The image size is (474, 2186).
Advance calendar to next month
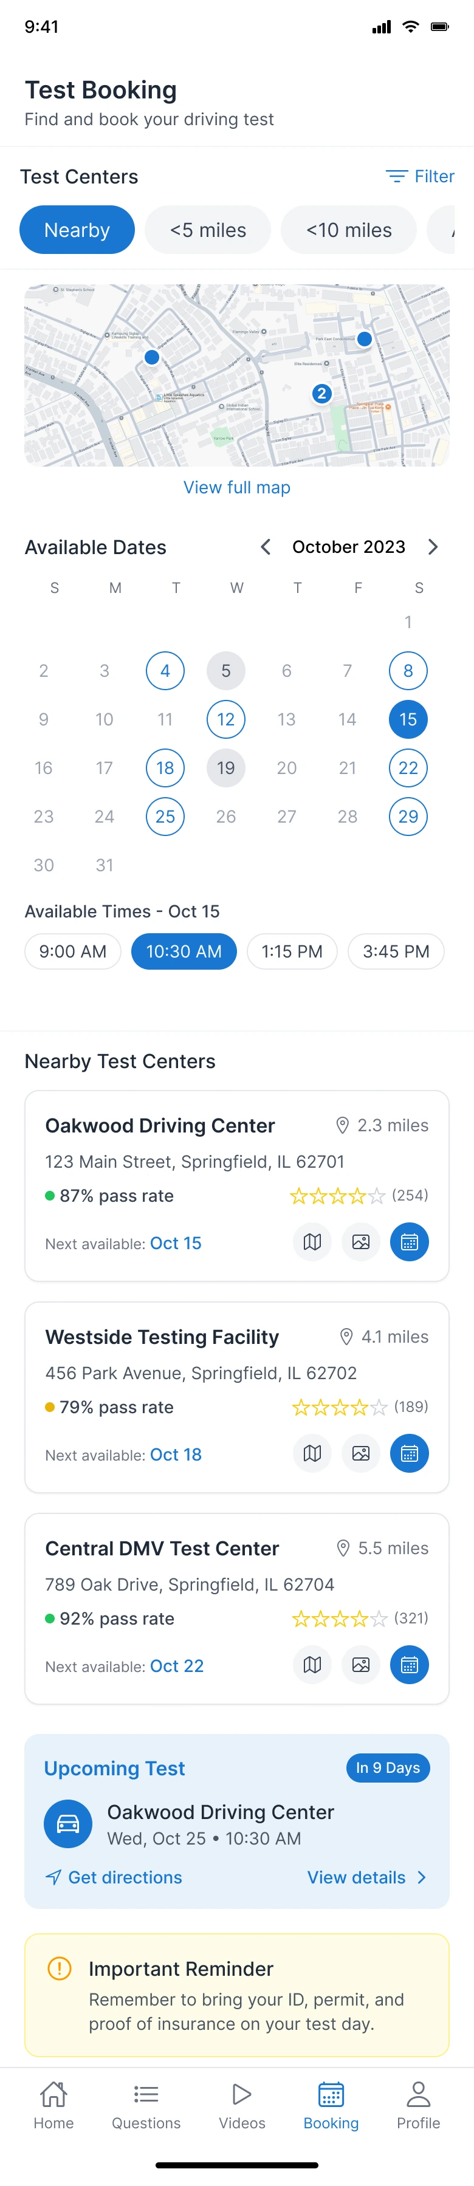(433, 547)
